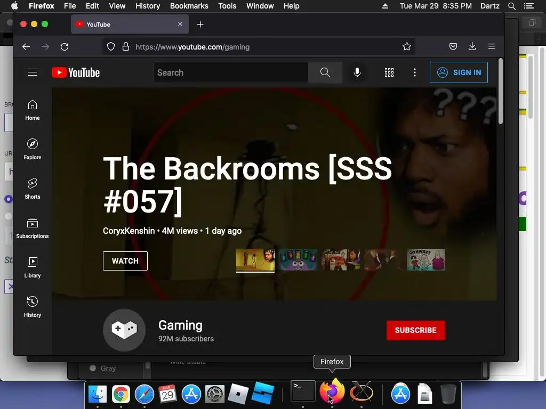
Task: Open History in the YouTube sidebar
Action: pyautogui.click(x=33, y=306)
